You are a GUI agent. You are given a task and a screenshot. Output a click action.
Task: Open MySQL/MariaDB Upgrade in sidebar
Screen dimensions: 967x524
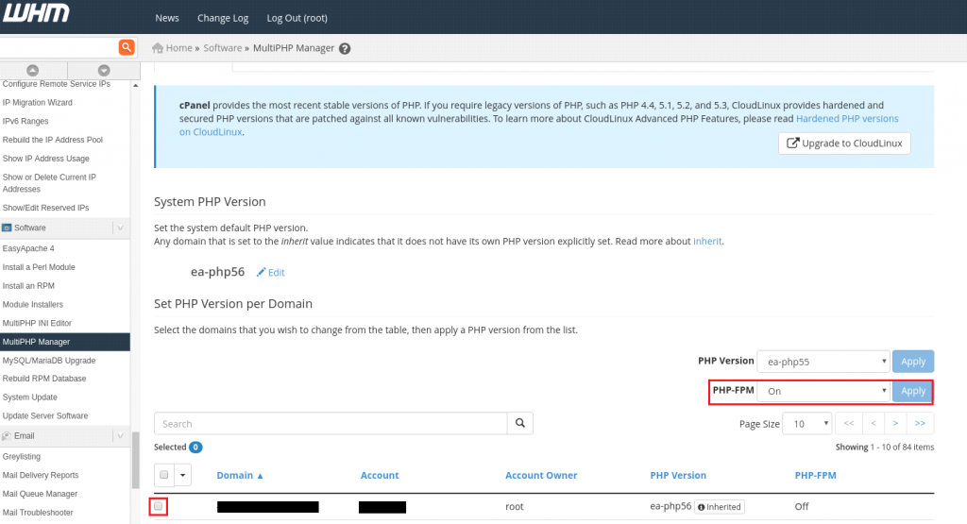coord(49,361)
